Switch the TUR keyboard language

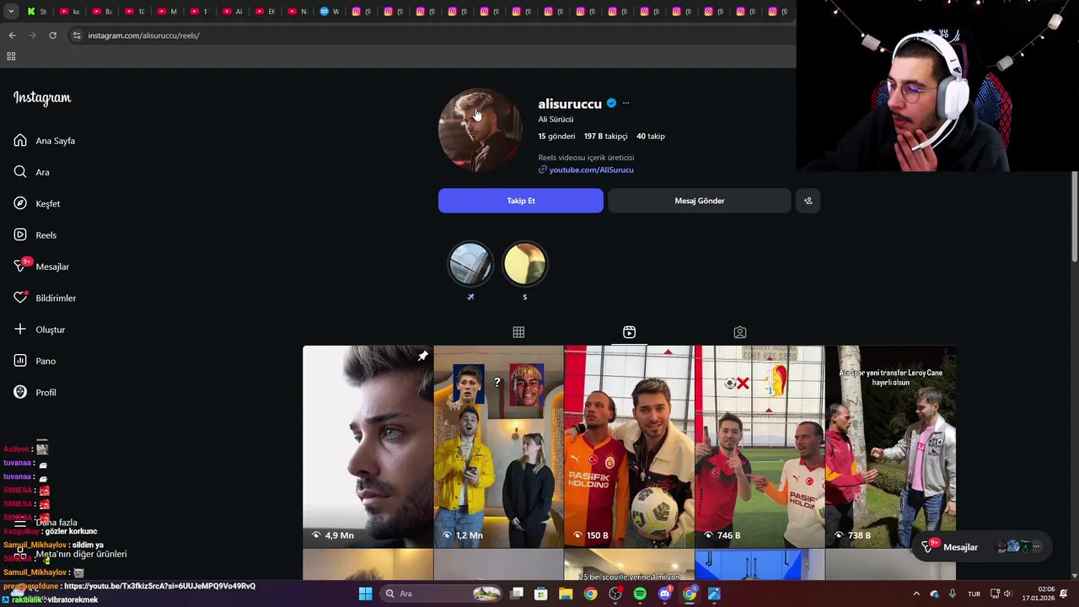[974, 594]
